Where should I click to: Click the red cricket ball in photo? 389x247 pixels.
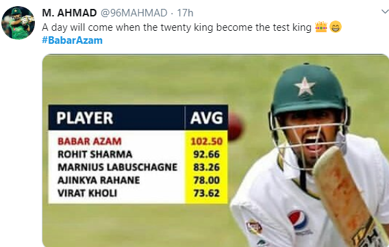pos(235,127)
